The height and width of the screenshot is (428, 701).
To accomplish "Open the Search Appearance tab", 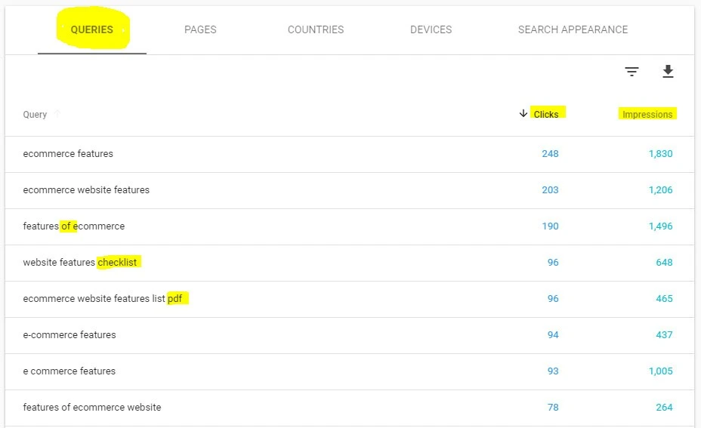I will coord(573,29).
